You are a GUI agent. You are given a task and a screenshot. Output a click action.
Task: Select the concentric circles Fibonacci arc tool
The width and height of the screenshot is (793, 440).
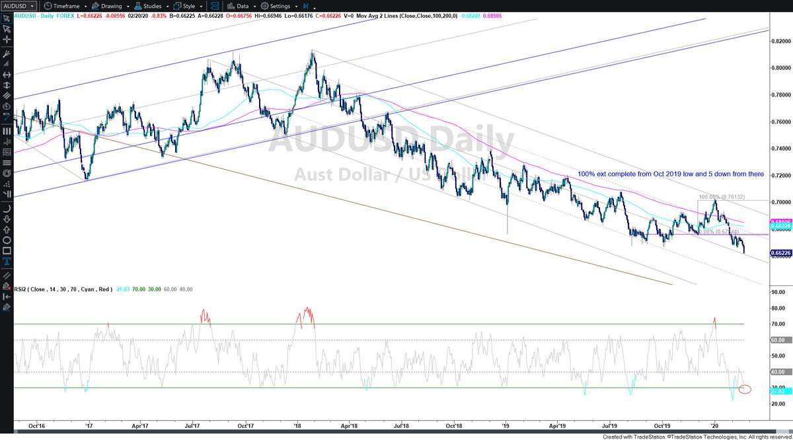click(x=7, y=173)
